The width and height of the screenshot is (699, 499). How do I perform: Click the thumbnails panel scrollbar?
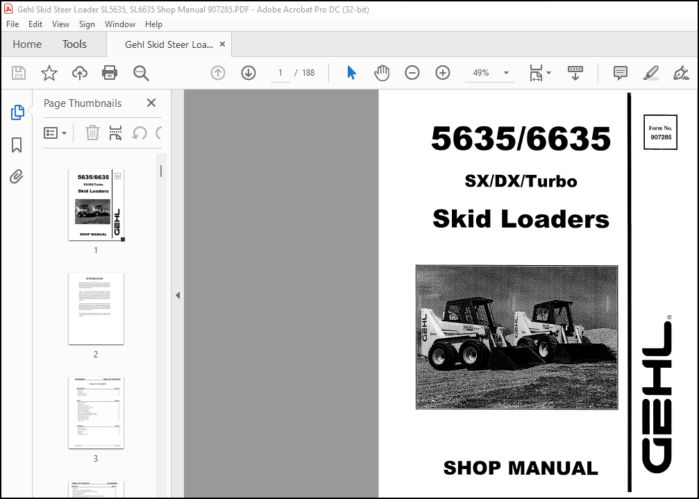(161, 171)
